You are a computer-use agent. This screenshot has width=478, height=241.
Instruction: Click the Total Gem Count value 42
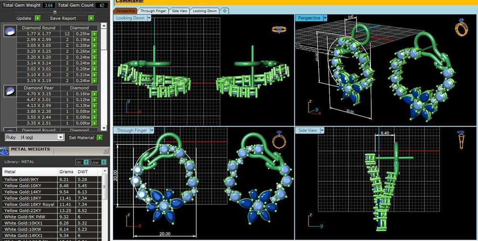[x=102, y=5]
